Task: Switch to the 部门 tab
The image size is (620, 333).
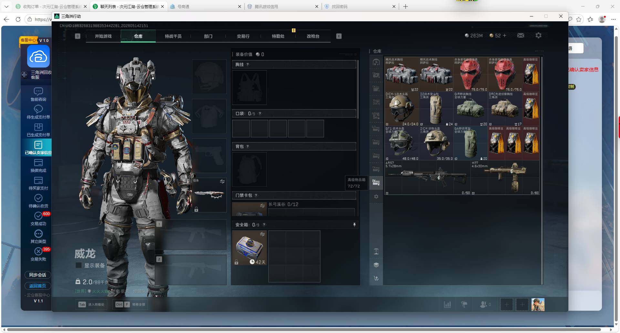Action: [208, 36]
